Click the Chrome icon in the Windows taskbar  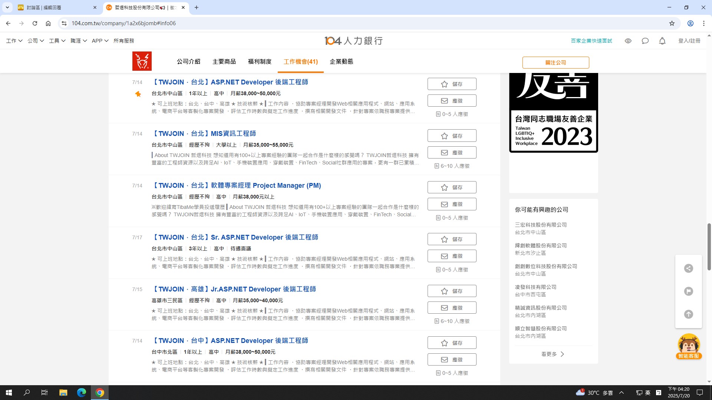[x=99, y=392]
